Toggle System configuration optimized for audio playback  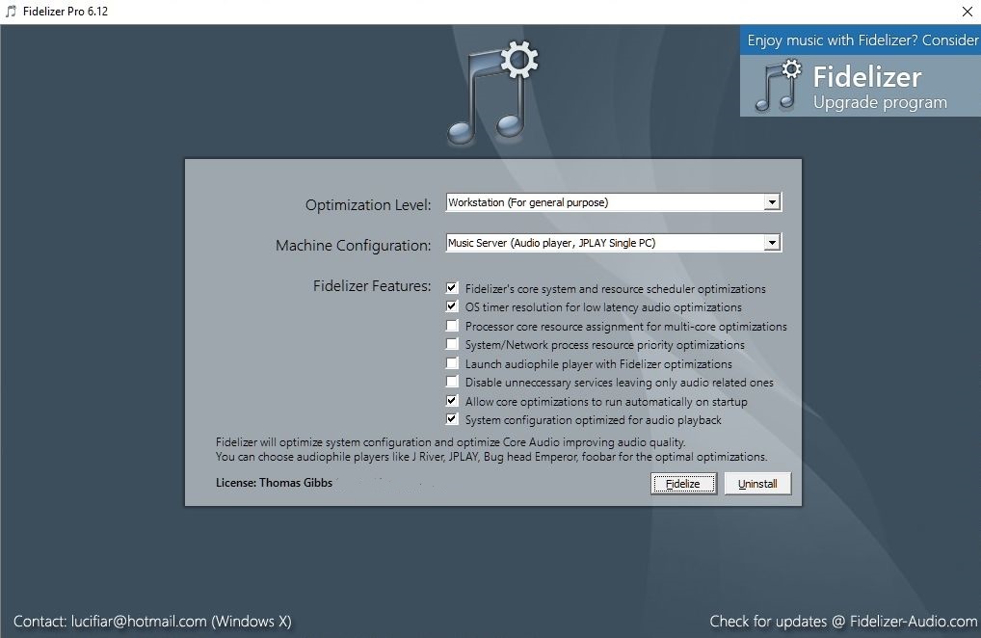pyautogui.click(x=452, y=419)
